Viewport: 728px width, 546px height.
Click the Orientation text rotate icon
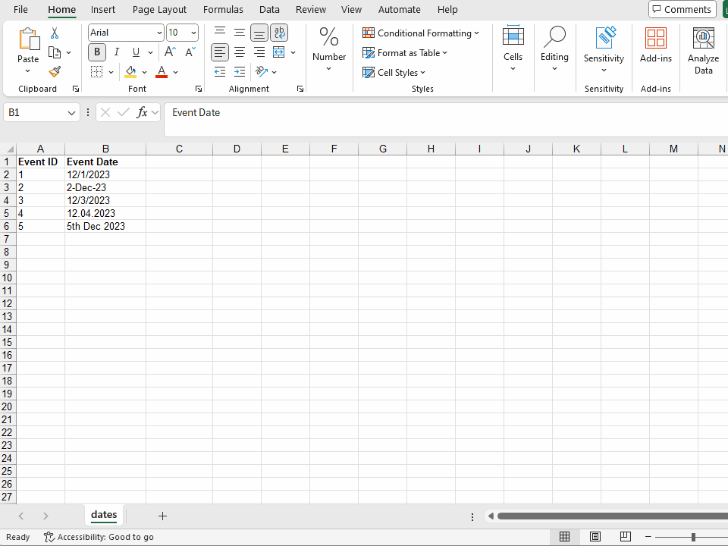(262, 71)
